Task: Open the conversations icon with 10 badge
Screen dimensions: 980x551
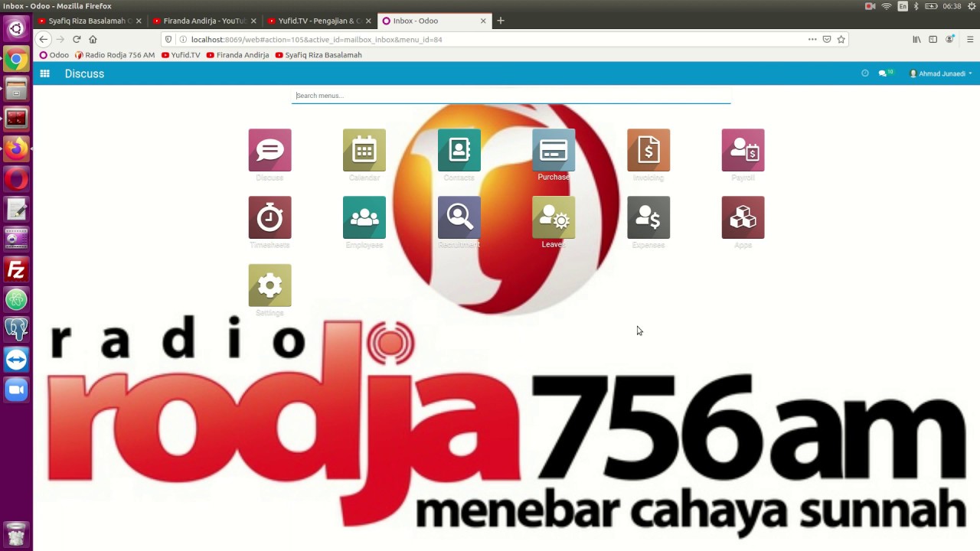Action: pyautogui.click(x=885, y=73)
